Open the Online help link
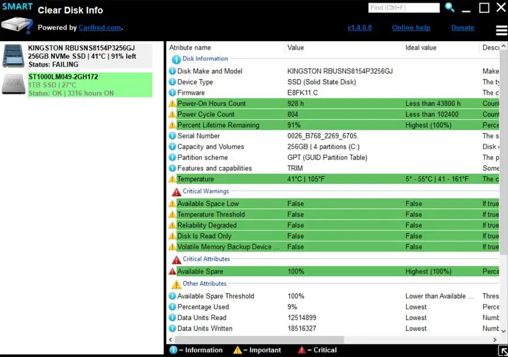508x357 pixels. (x=411, y=28)
